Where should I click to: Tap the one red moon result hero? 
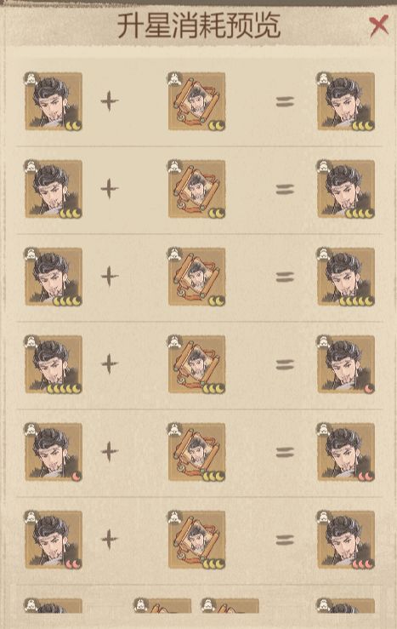pos(345,364)
